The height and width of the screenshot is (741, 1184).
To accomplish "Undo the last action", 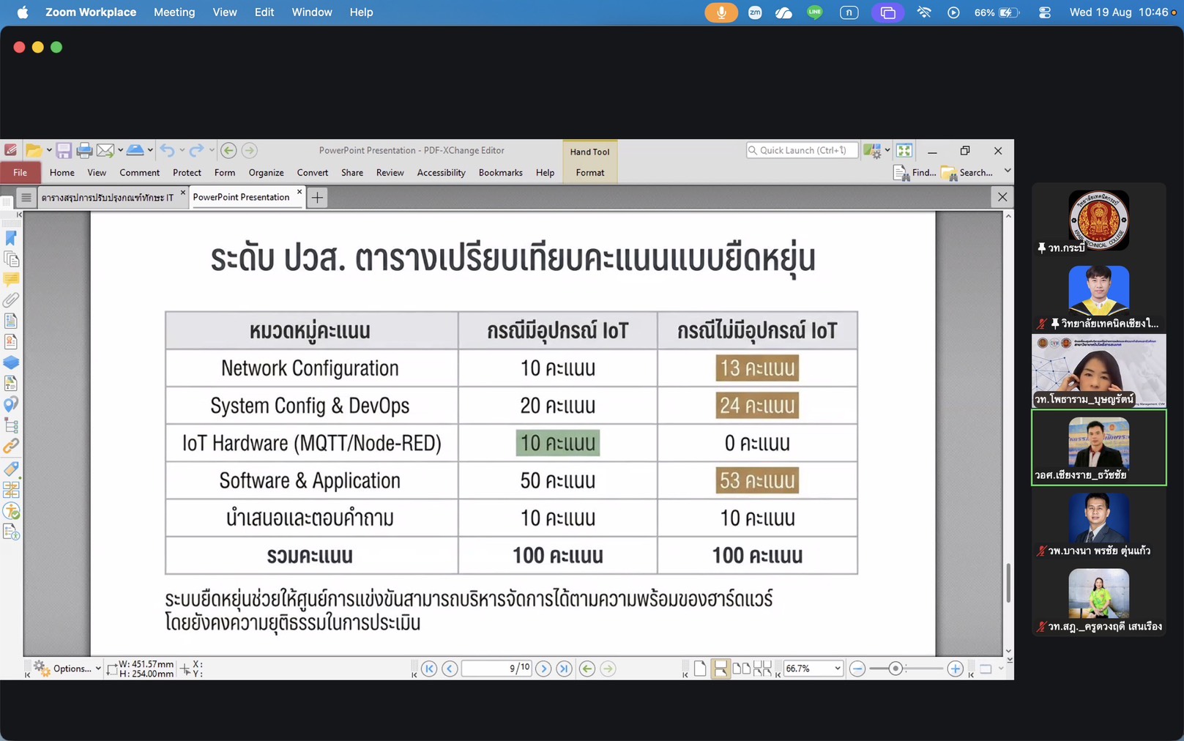I will [168, 151].
